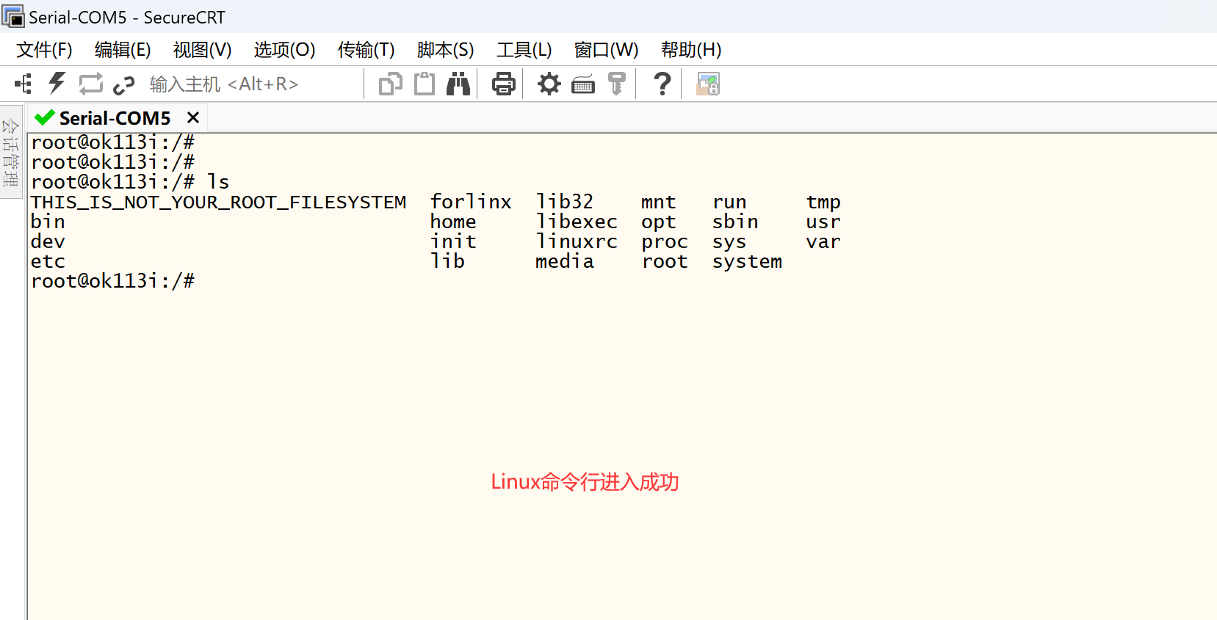1217x620 pixels.
Task: Click green check mark on Serial-COM5 tab
Action: (x=45, y=117)
